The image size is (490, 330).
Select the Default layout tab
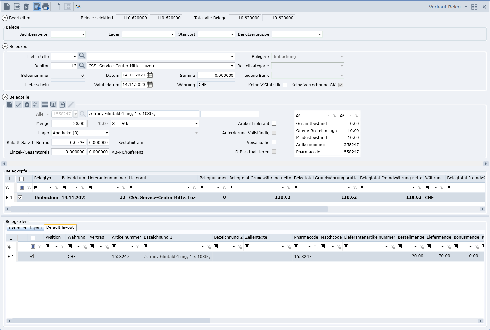(60, 227)
